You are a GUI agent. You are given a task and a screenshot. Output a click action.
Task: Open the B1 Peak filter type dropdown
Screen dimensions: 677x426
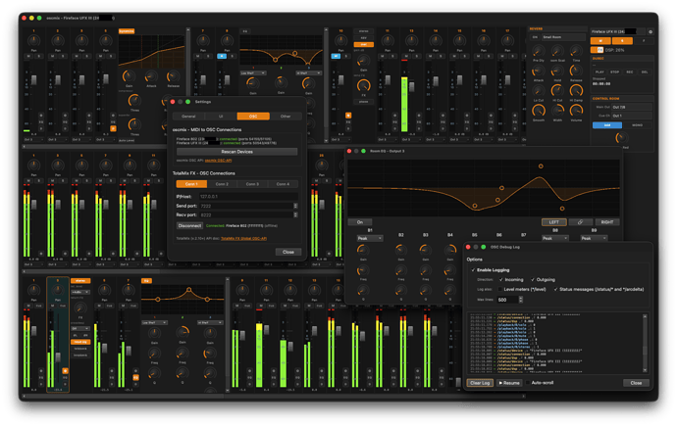(x=370, y=238)
